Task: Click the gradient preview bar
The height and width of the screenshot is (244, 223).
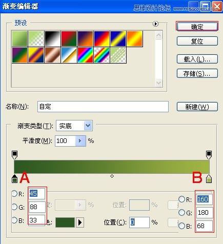Action: coord(112,167)
